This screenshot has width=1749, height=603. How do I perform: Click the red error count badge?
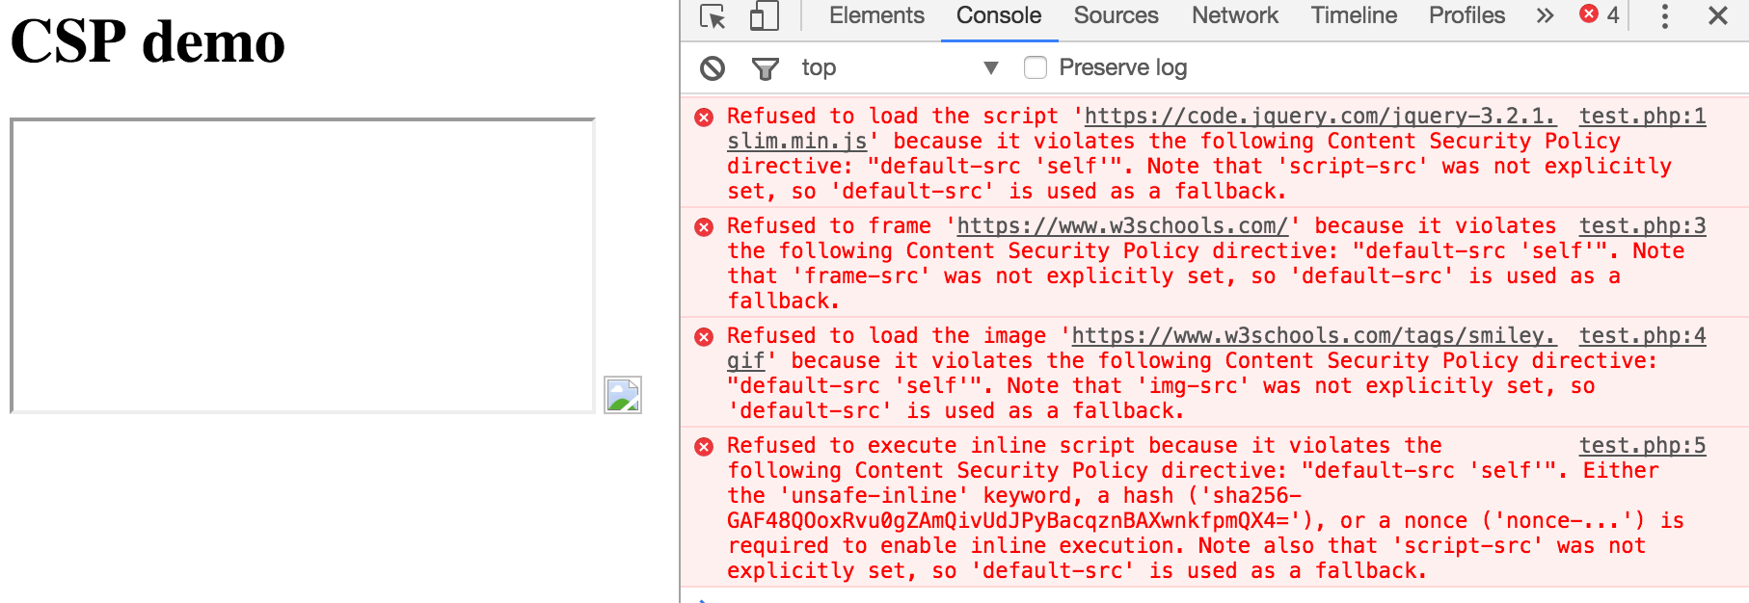click(1600, 14)
